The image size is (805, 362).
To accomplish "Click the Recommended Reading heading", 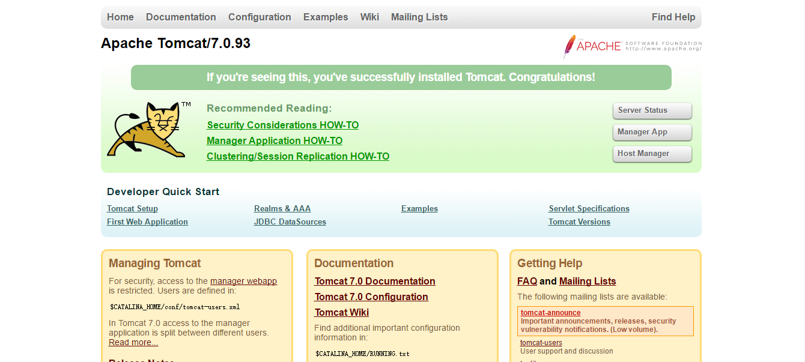I will click(x=269, y=108).
